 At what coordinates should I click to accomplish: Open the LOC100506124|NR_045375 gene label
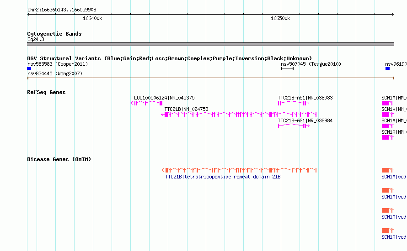[x=164, y=98]
